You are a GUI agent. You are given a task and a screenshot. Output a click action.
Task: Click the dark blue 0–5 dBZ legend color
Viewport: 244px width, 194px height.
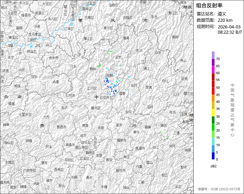[x=213, y=156]
